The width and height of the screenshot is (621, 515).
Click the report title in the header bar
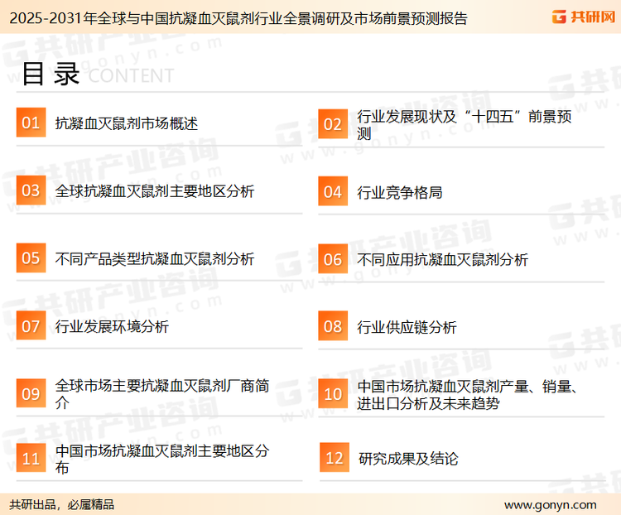238,18
